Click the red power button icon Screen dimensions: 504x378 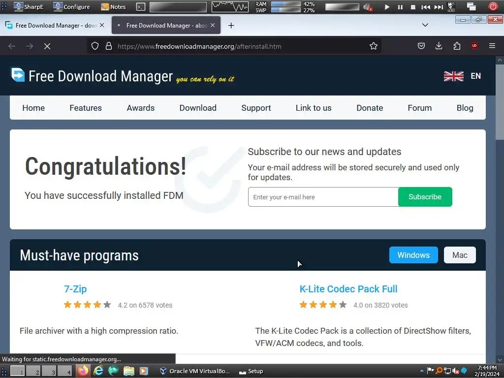point(493,7)
